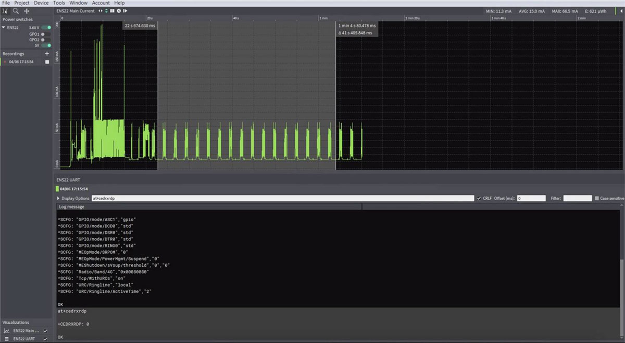This screenshot has height=343, width=625.
Task: Select the cursor selection tool
Action: [x=5, y=11]
